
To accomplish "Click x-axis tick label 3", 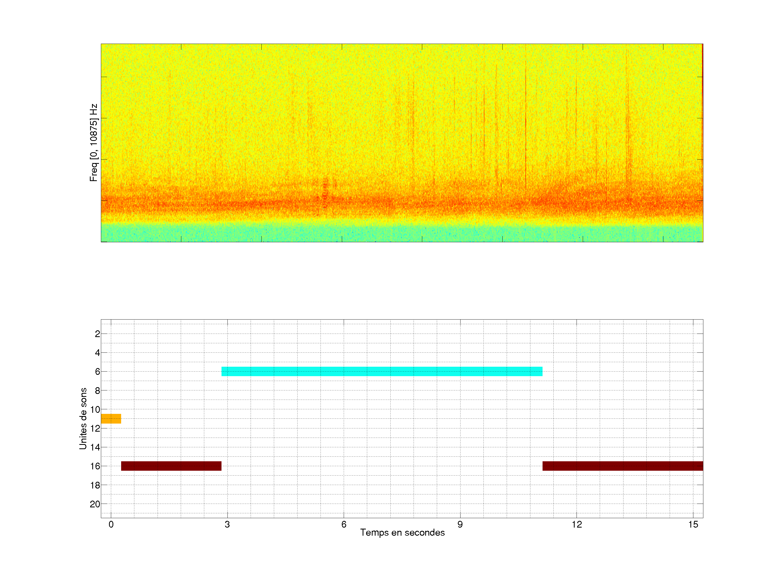I will click(227, 524).
